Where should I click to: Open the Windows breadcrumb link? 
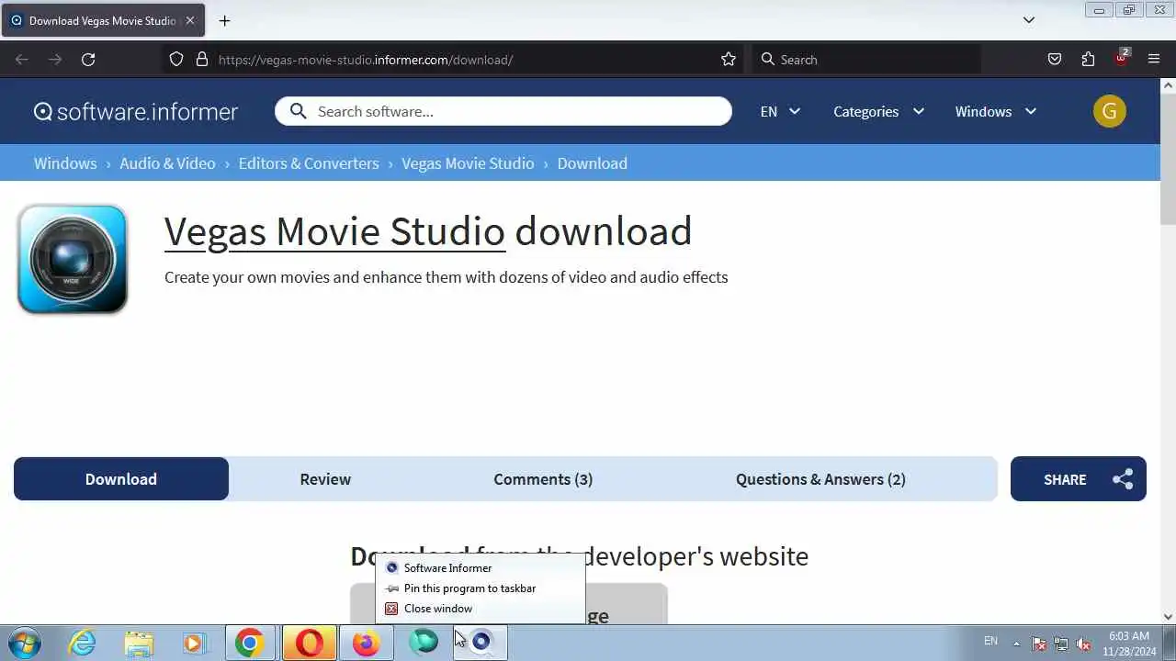[x=65, y=163]
